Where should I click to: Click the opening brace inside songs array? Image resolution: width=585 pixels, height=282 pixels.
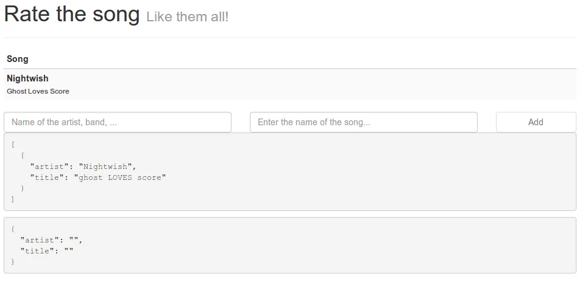23,156
